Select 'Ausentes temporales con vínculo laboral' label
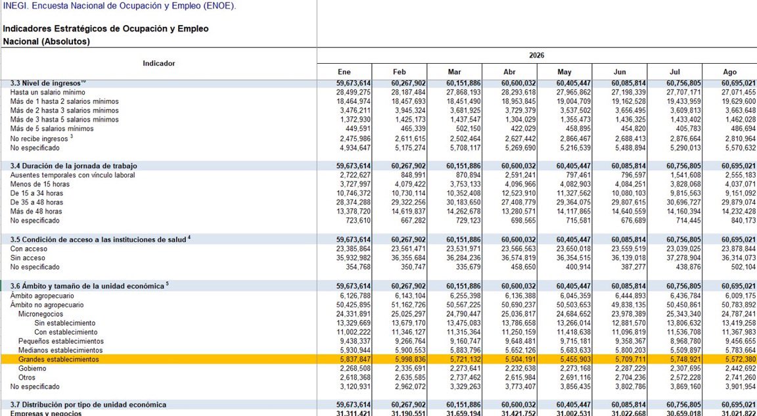 [72, 175]
